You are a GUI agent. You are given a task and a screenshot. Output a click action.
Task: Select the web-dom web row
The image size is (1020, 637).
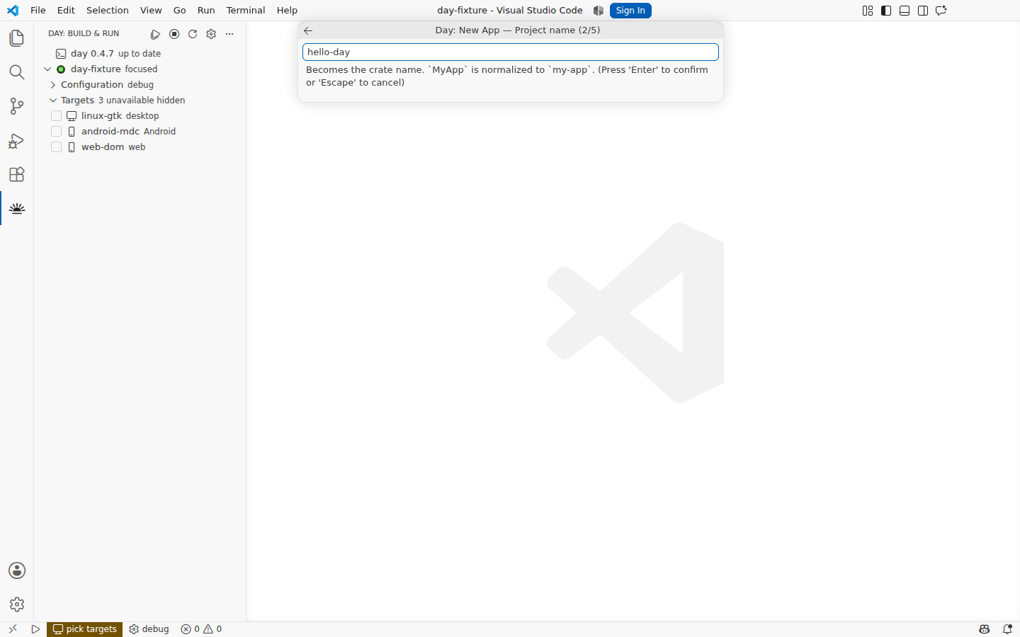click(140, 147)
